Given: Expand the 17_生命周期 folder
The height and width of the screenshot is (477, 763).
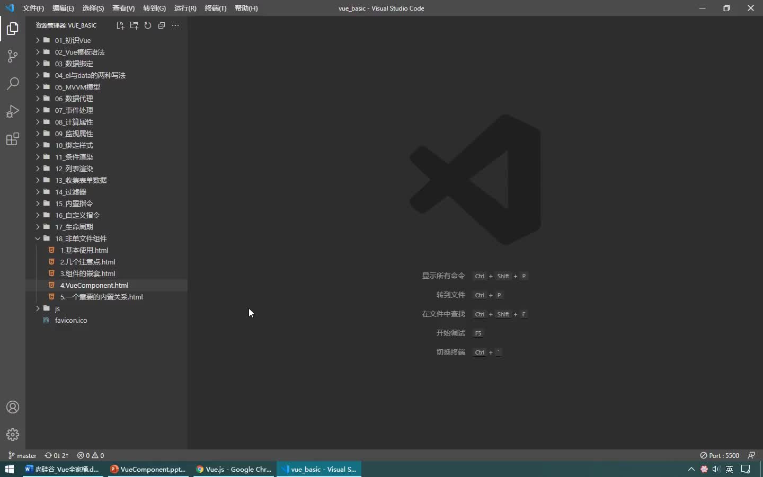Looking at the screenshot, I should [x=107, y=227].
